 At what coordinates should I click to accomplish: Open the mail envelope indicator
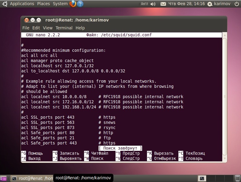coord(163,4)
